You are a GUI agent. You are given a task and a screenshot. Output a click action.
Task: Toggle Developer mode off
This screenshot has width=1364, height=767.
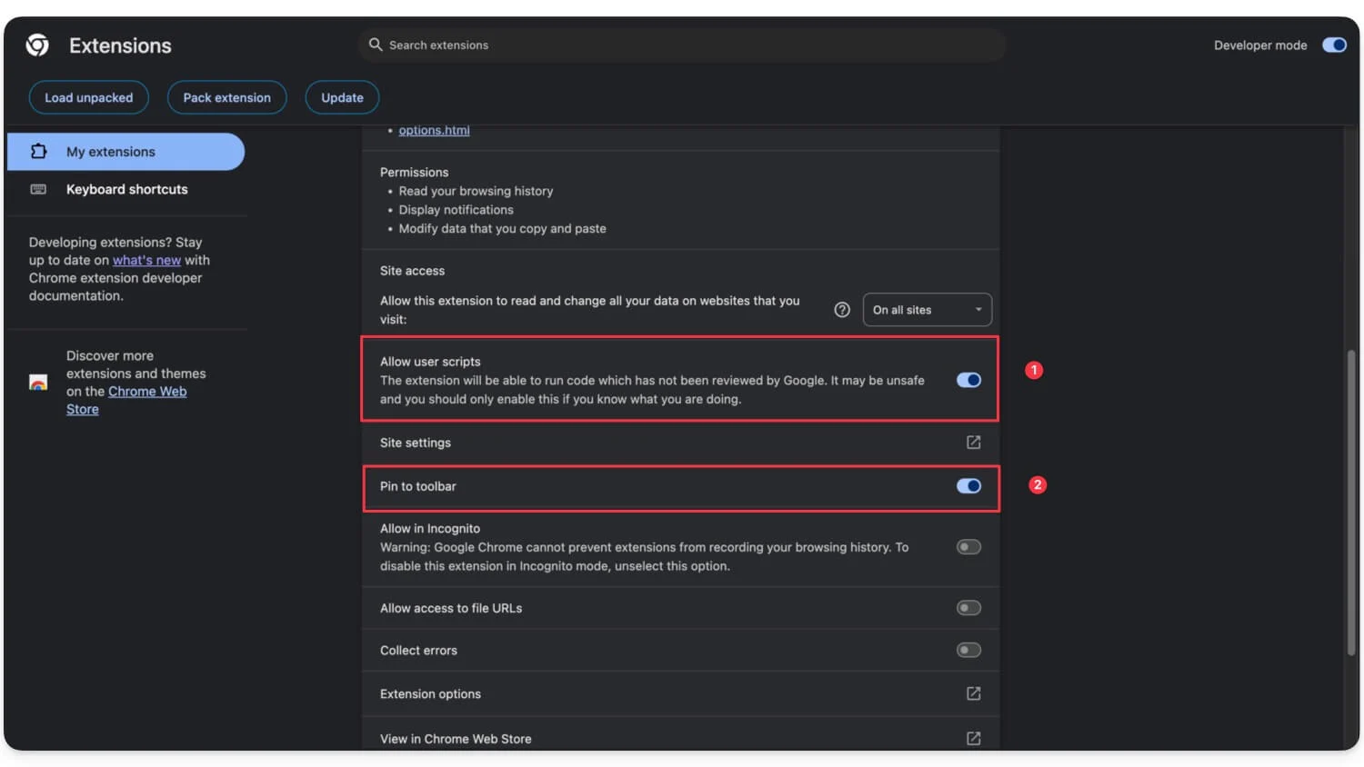click(x=1333, y=45)
